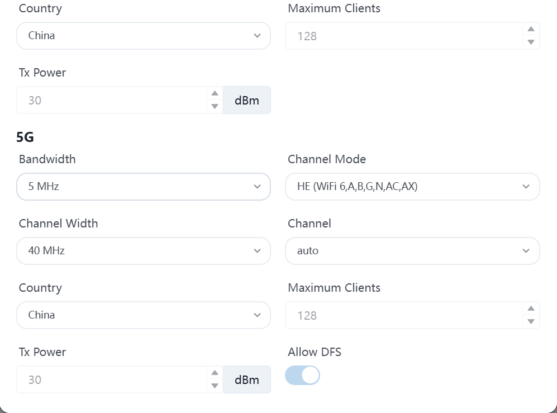Focus the first Tx Power input above 5G
Image resolution: width=557 pixels, height=413 pixels.
pos(112,101)
